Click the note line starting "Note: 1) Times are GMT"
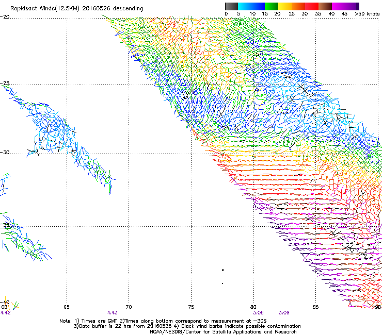 163,321
